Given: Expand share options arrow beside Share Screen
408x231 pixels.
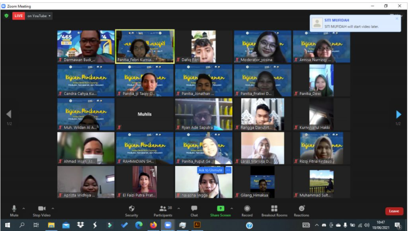Looking at the screenshot, I should pyautogui.click(x=232, y=208).
